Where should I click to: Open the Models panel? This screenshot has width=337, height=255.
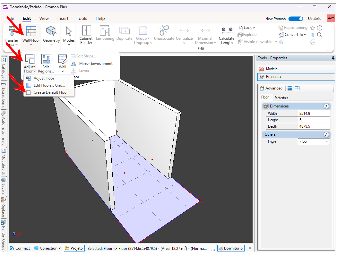(272, 69)
